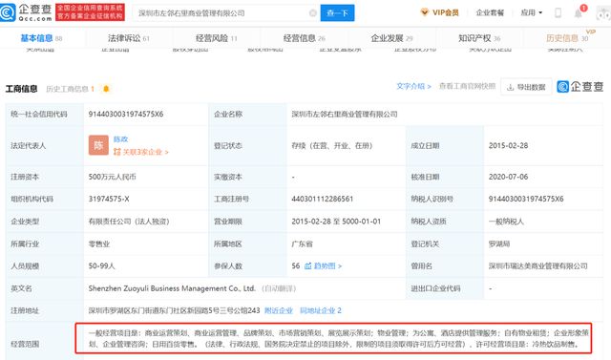Select staff size 50-99人

(x=101, y=266)
